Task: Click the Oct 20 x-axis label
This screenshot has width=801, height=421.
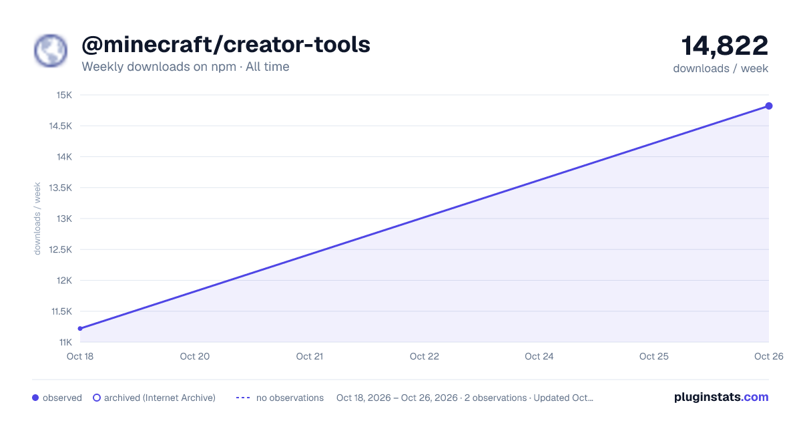Action: pos(195,356)
